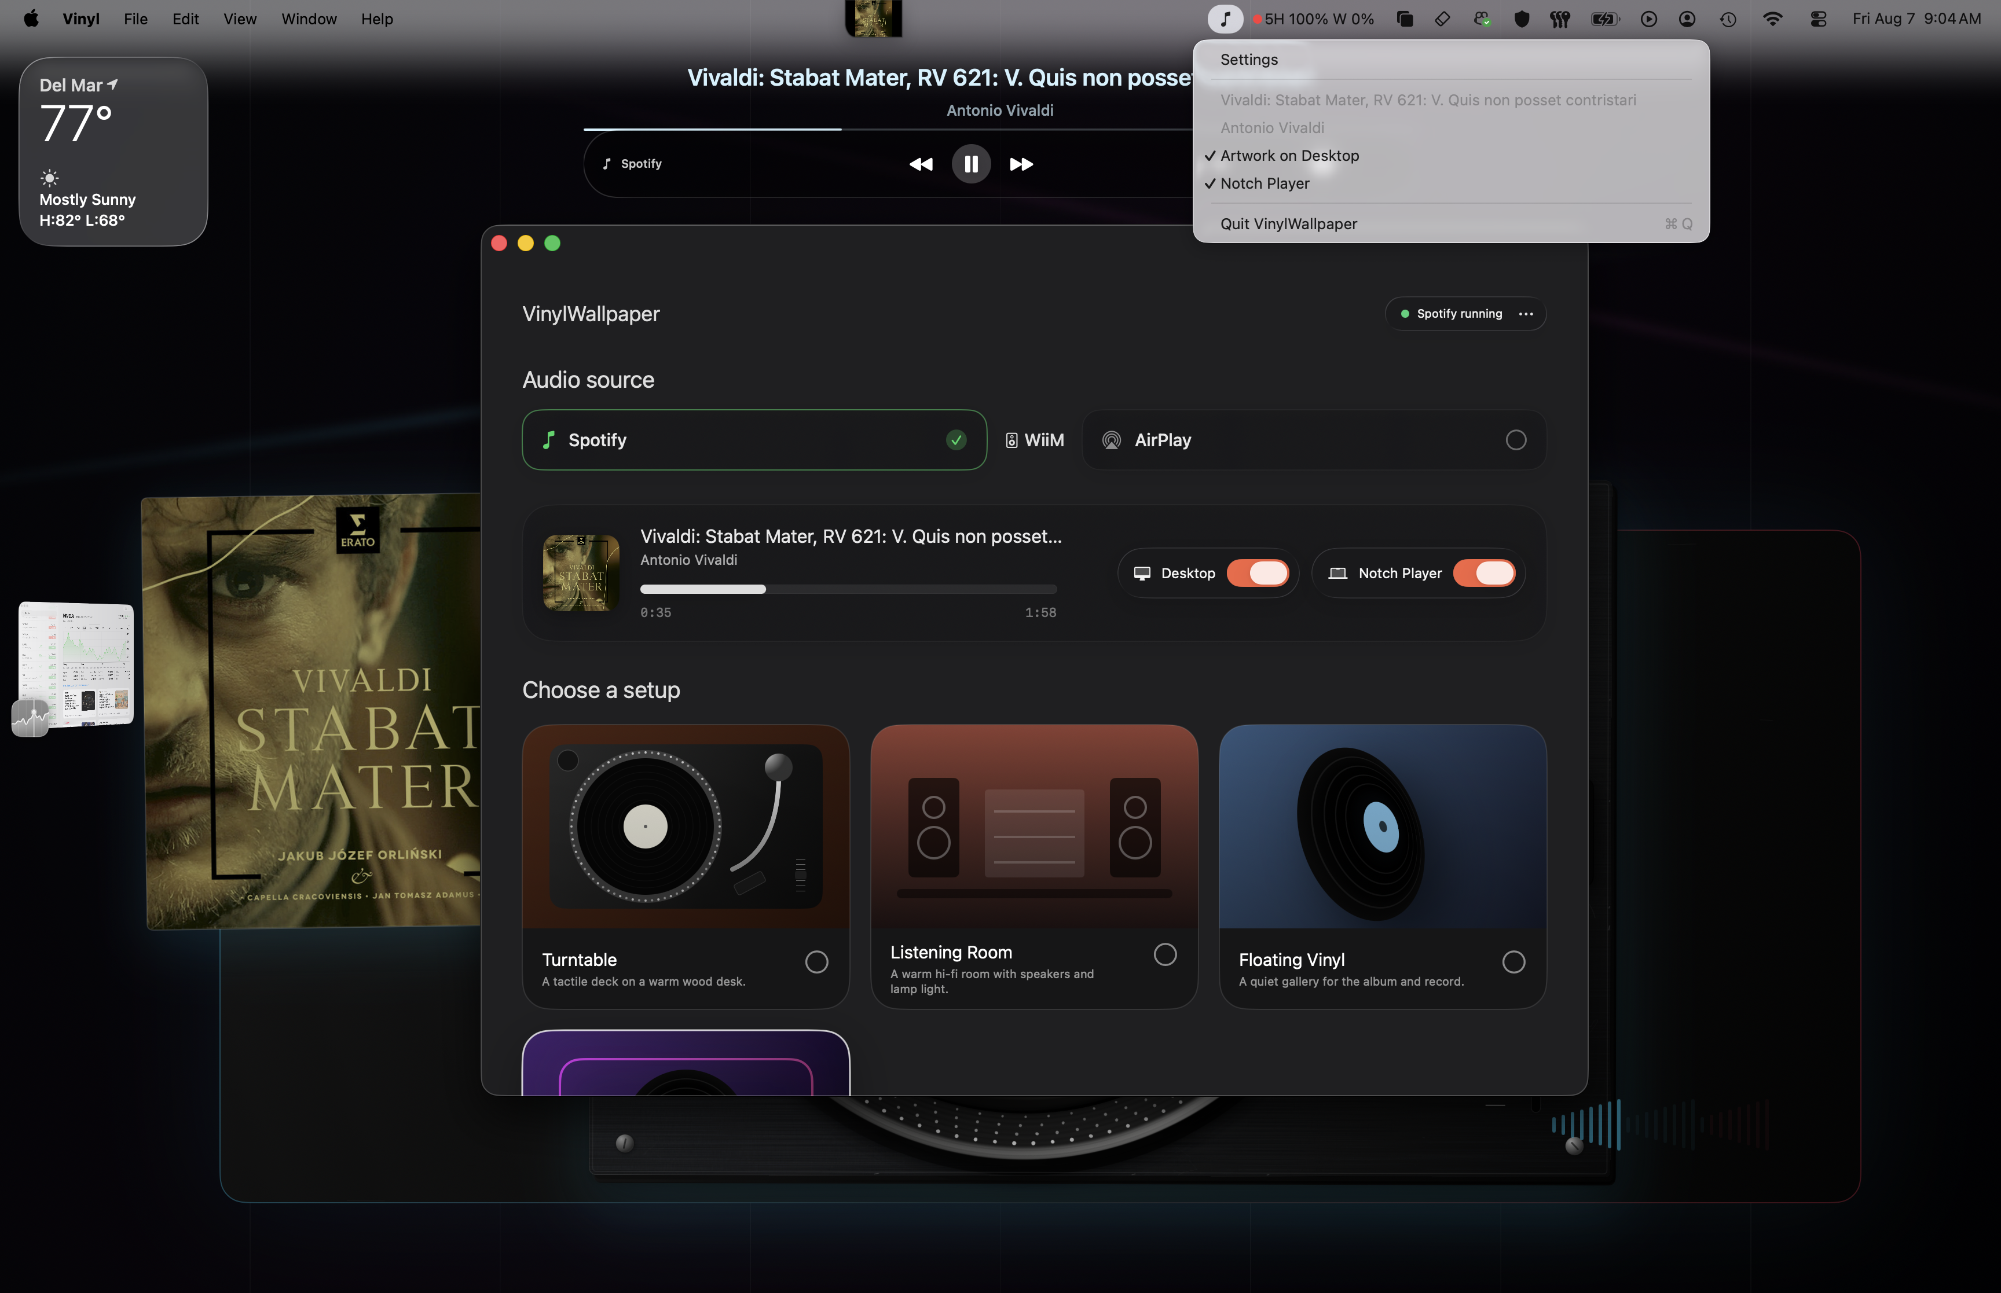This screenshot has height=1293, width=2001.
Task: Click the purple setup card preview
Action: click(x=685, y=1063)
